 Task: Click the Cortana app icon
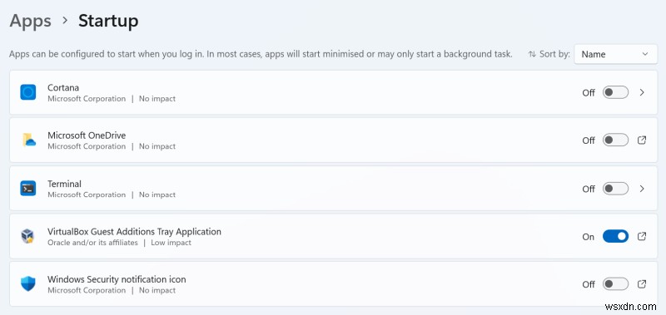click(28, 92)
